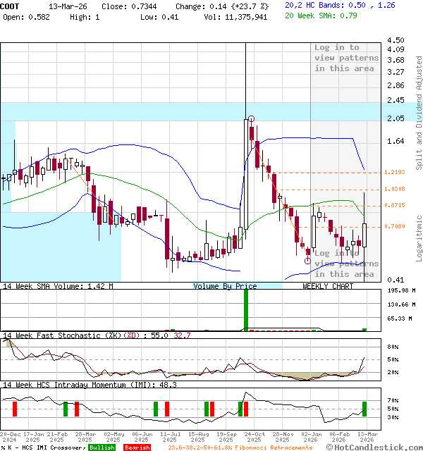Click the COOT ticker symbol

tap(11, 5)
